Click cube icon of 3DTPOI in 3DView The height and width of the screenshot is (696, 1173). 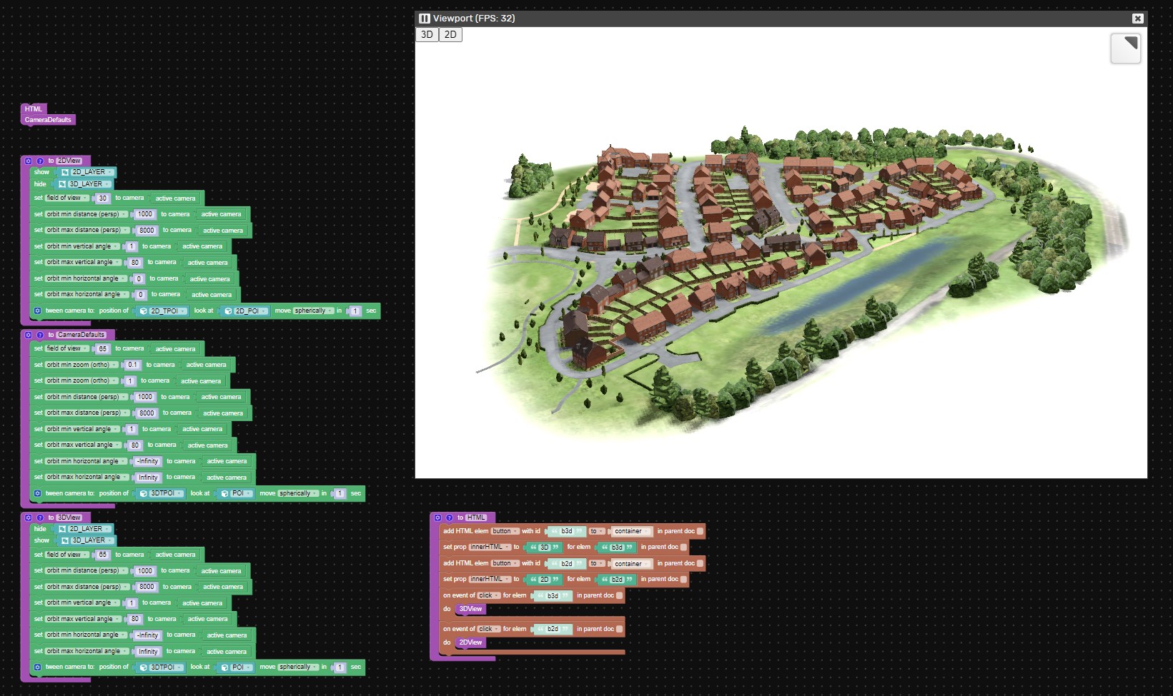pyautogui.click(x=144, y=667)
